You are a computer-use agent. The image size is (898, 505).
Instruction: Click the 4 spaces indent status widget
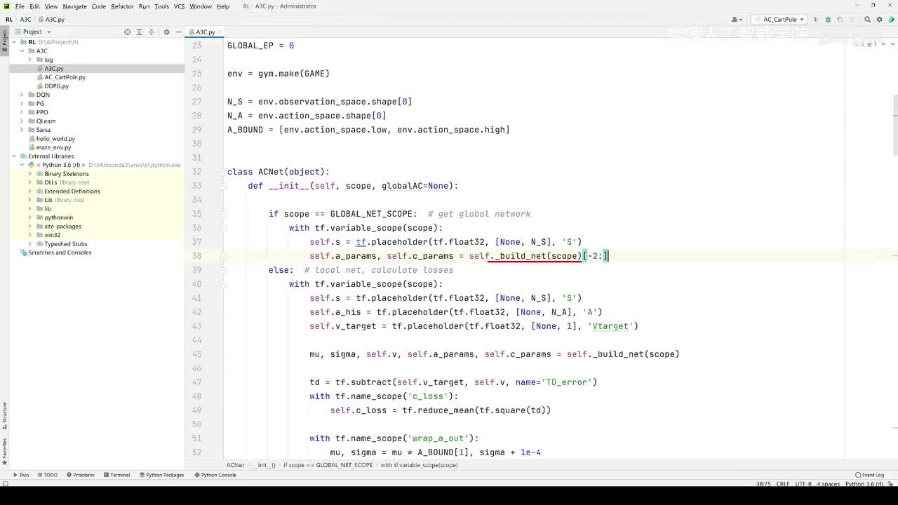coord(829,484)
